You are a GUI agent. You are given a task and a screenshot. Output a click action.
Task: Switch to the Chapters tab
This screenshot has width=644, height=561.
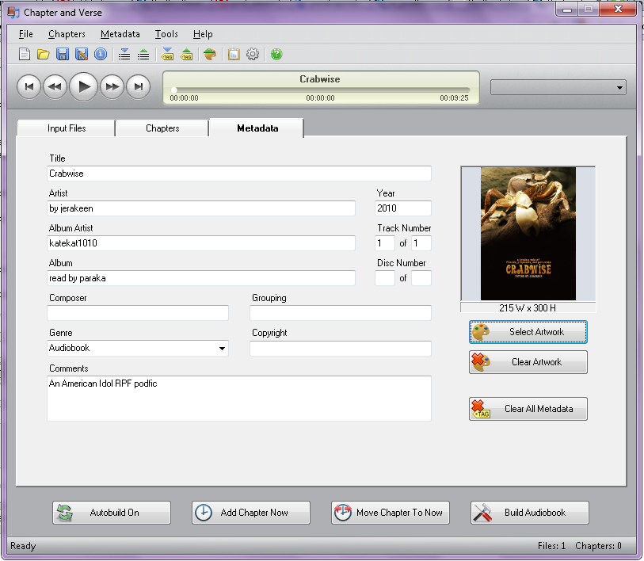(x=162, y=128)
